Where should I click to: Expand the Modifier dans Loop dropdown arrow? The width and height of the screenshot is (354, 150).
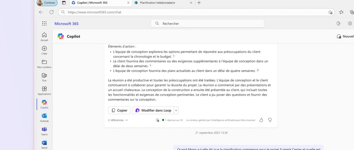coord(176,110)
